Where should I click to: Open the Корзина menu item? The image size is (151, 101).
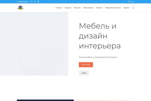pos(68,8)
